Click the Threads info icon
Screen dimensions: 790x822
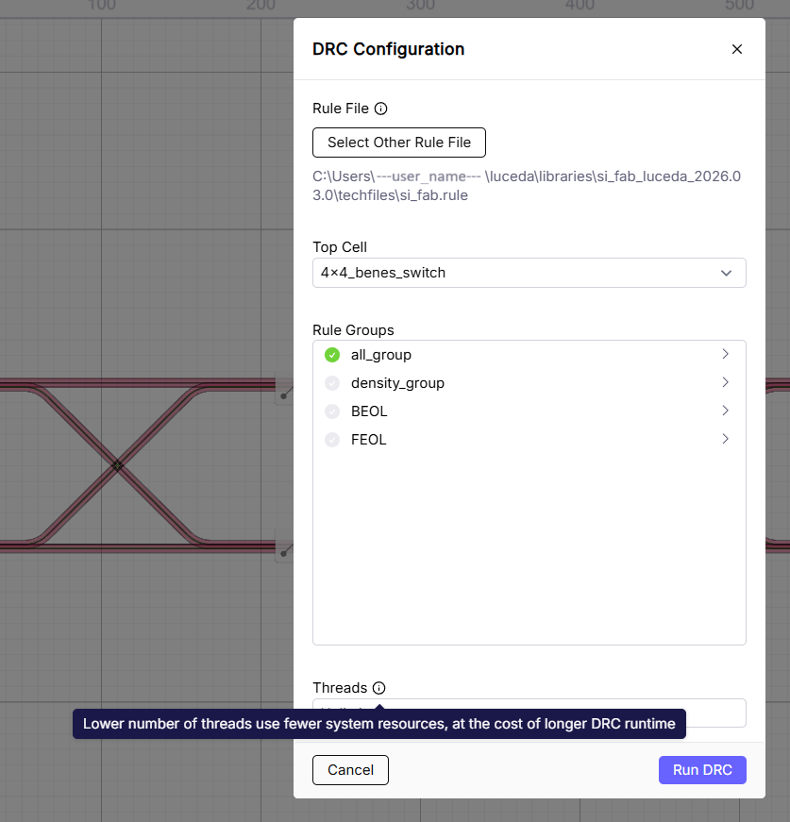tap(378, 688)
